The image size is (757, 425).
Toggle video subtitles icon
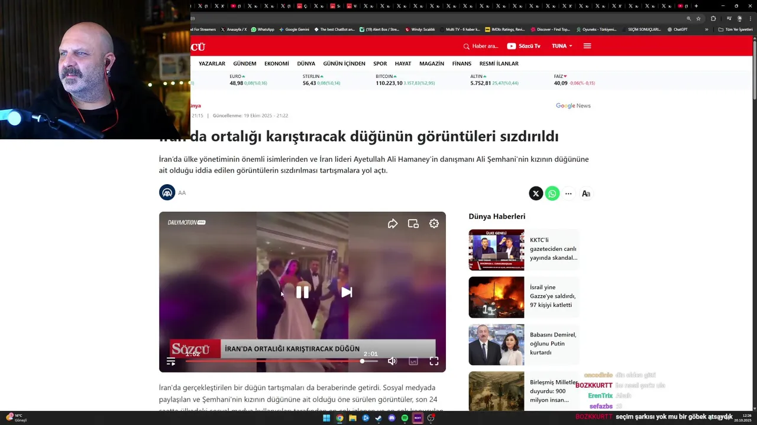coord(413,361)
